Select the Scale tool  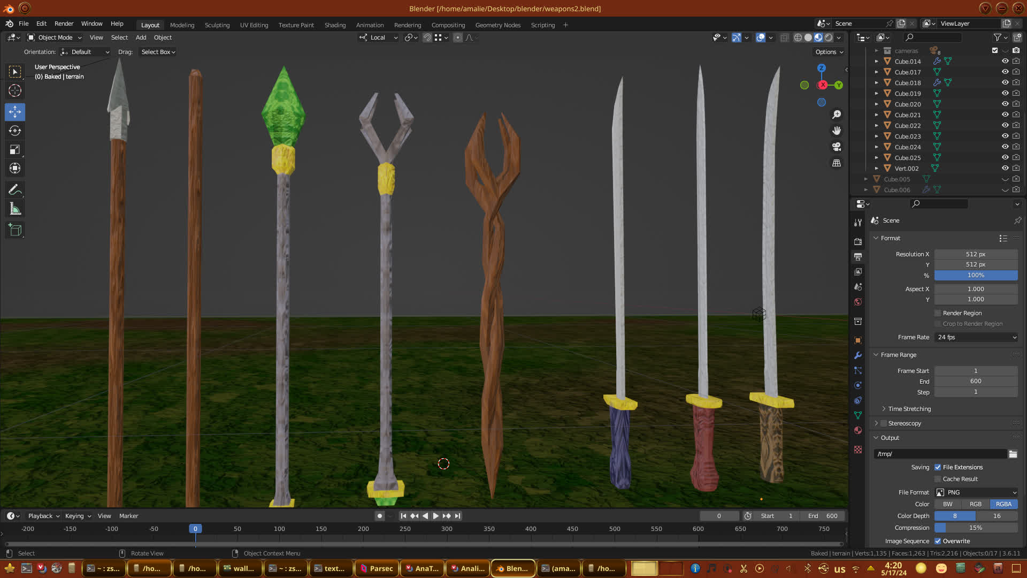point(15,150)
